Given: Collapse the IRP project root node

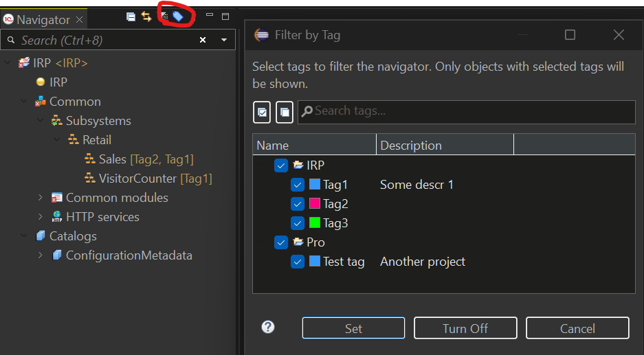Looking at the screenshot, I should click(8, 62).
